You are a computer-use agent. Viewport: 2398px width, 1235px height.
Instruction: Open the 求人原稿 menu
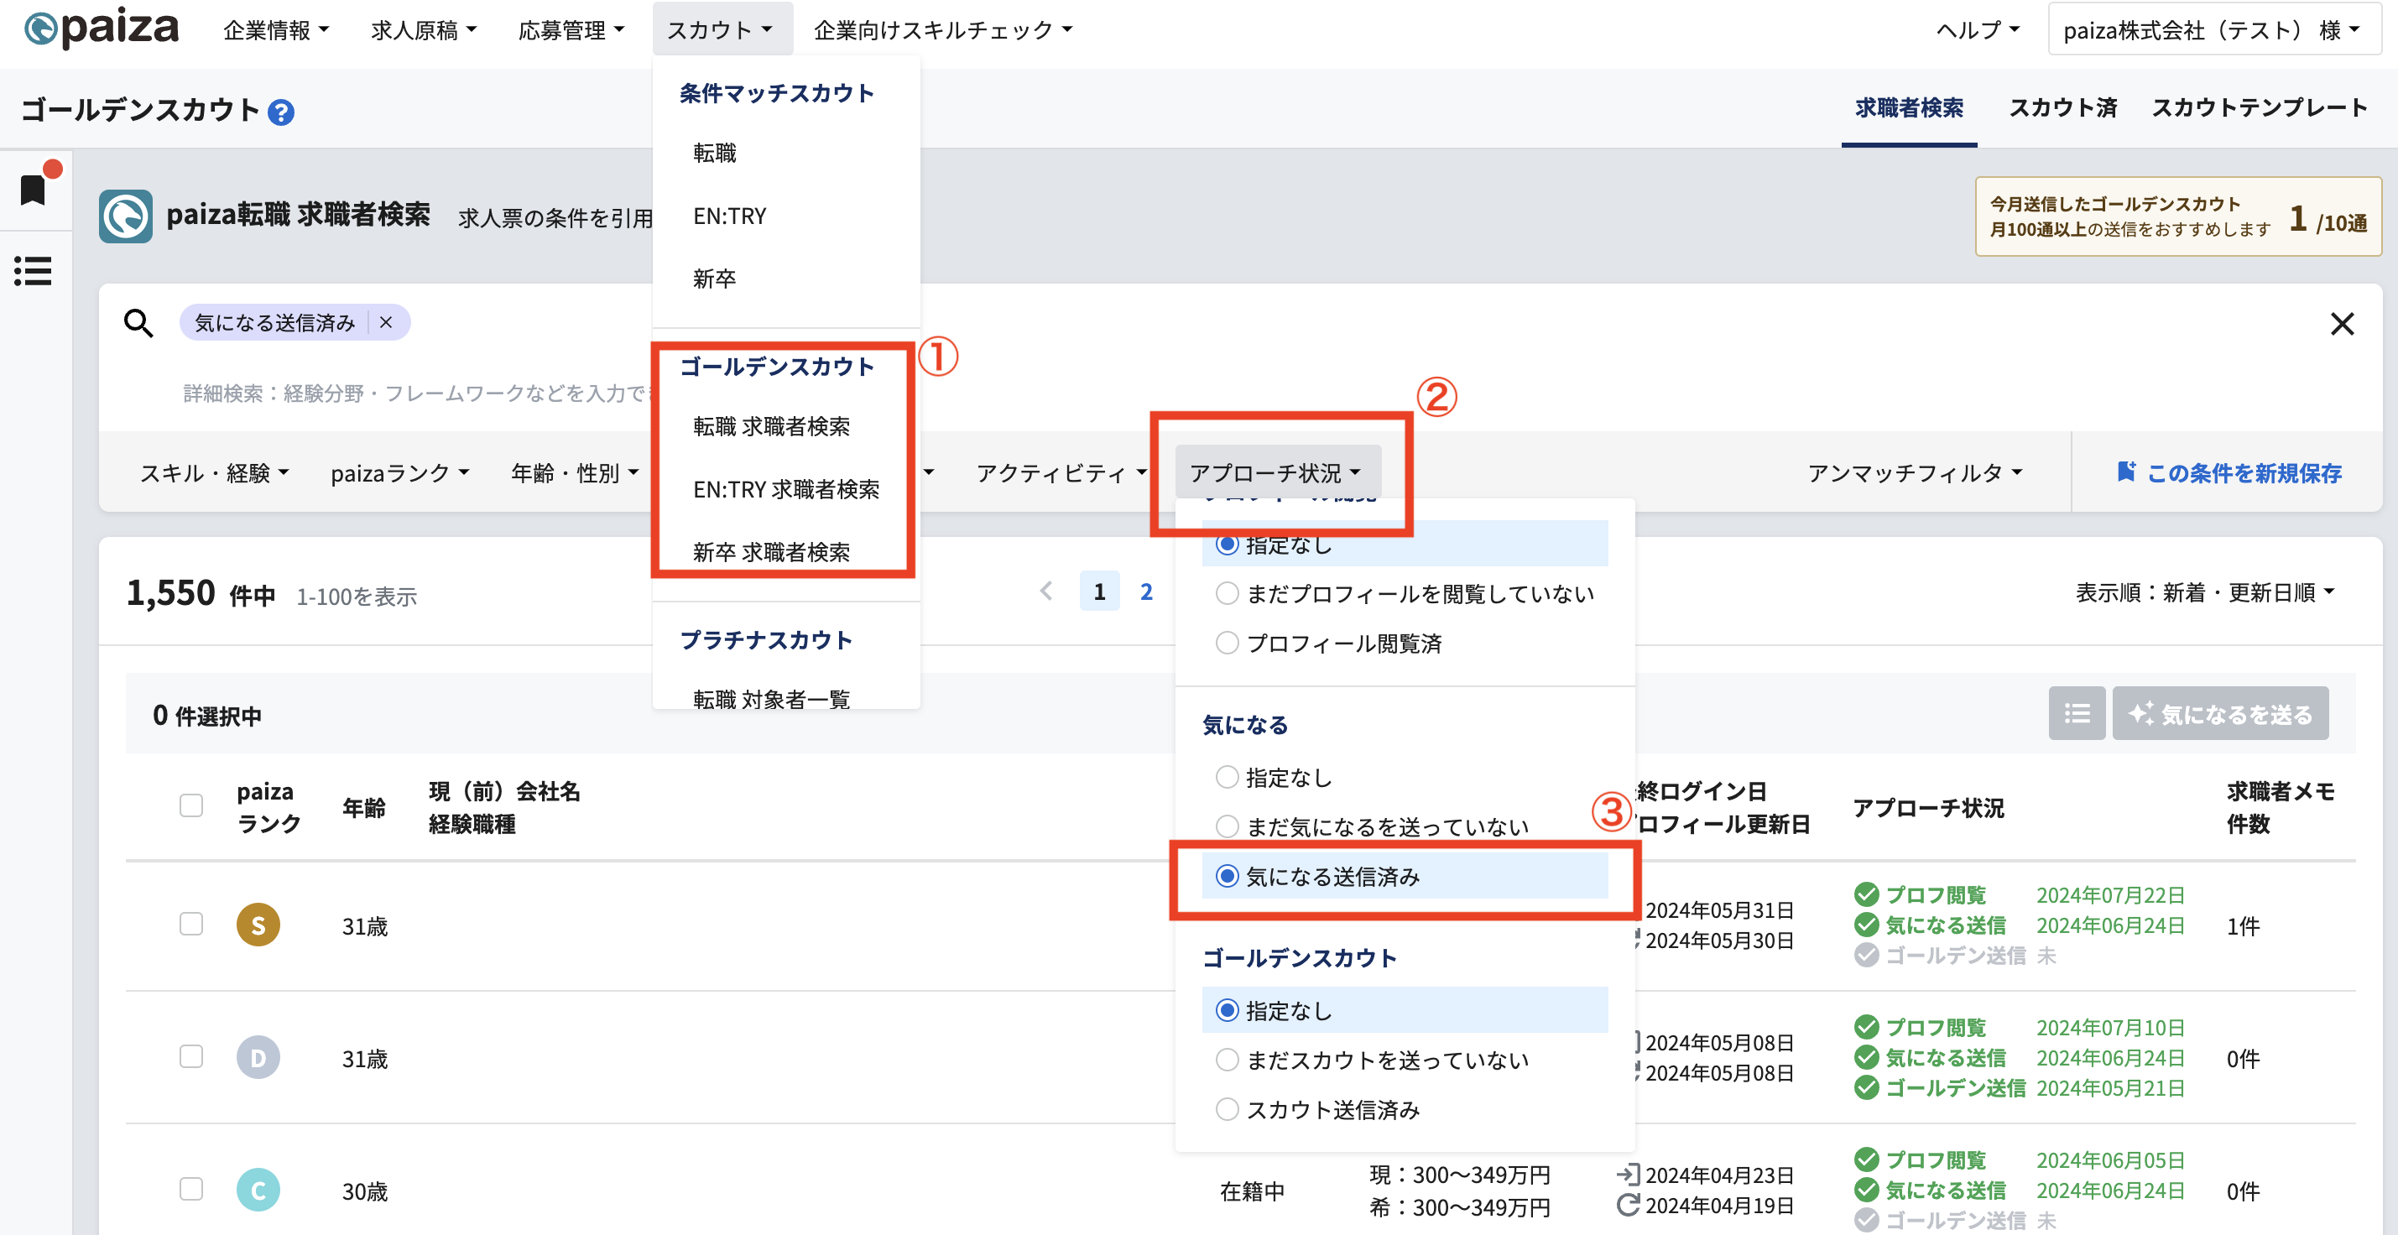click(x=424, y=29)
